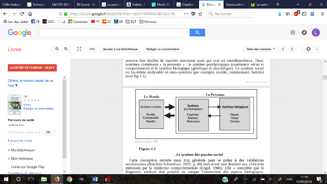Image resolution: width=327 pixels, height=184 pixels.
Task: Save page to Pocket
Action: (193, 14)
